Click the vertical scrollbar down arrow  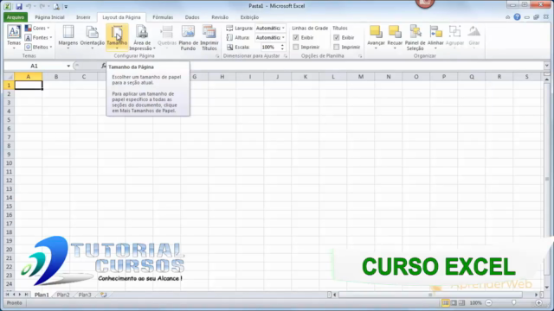pyautogui.click(x=546, y=287)
